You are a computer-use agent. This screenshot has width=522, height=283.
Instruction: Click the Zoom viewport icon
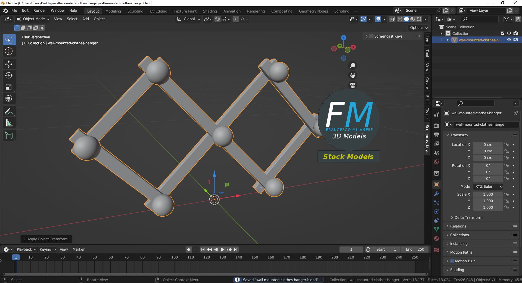[x=353, y=66]
